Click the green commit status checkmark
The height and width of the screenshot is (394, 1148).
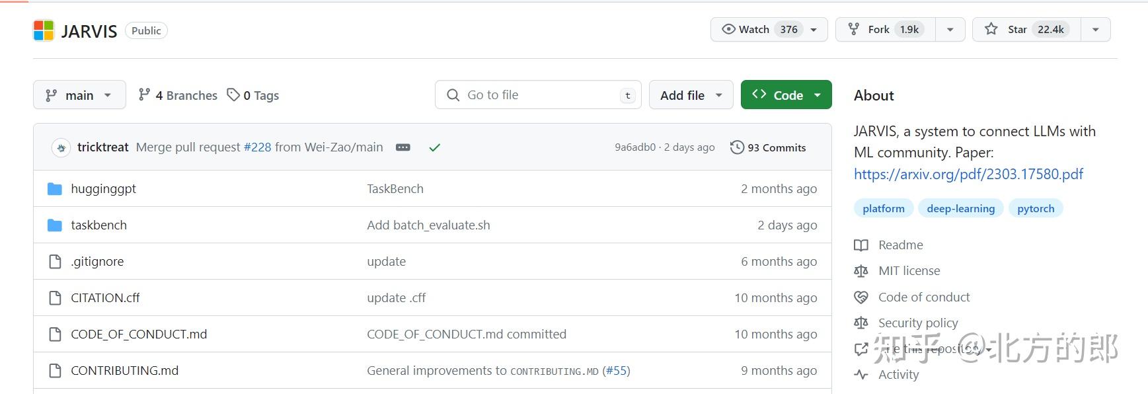pyautogui.click(x=434, y=147)
